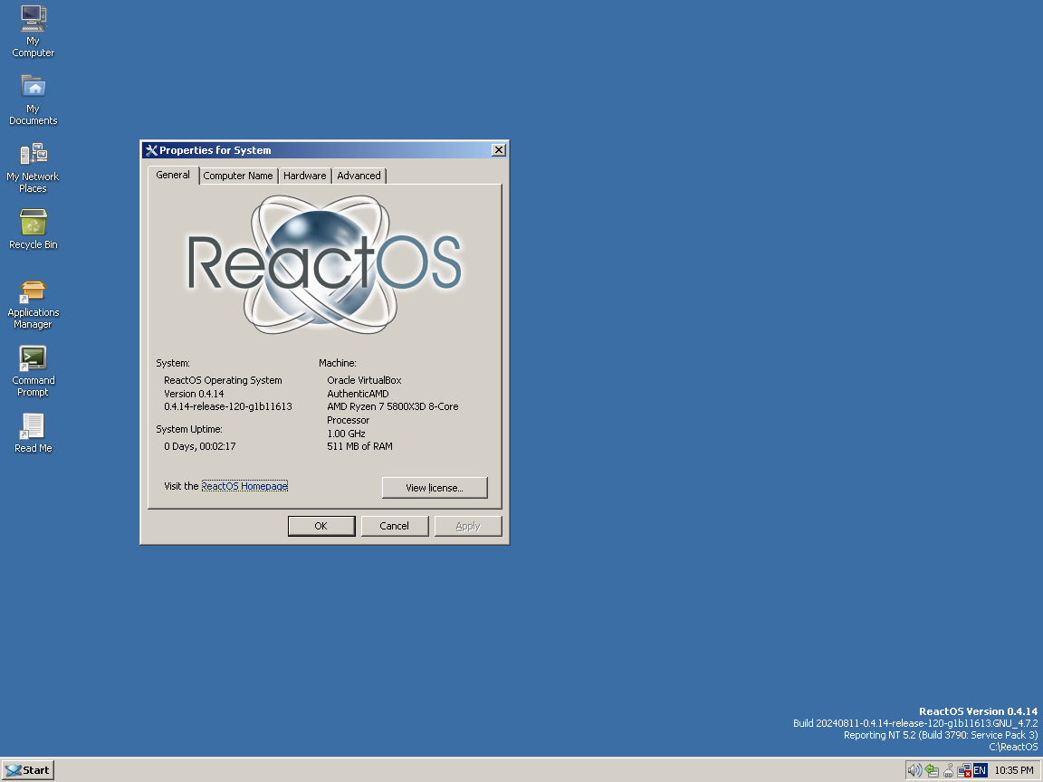Select My Network Places icon

33,167
